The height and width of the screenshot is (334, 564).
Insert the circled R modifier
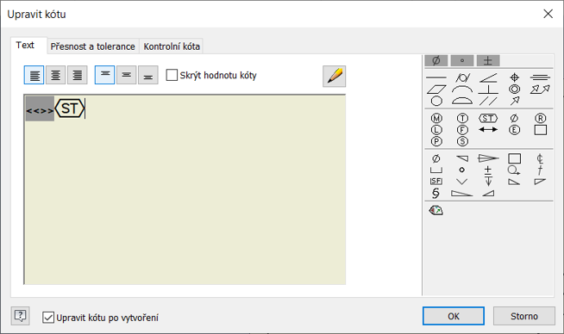pyautogui.click(x=540, y=118)
